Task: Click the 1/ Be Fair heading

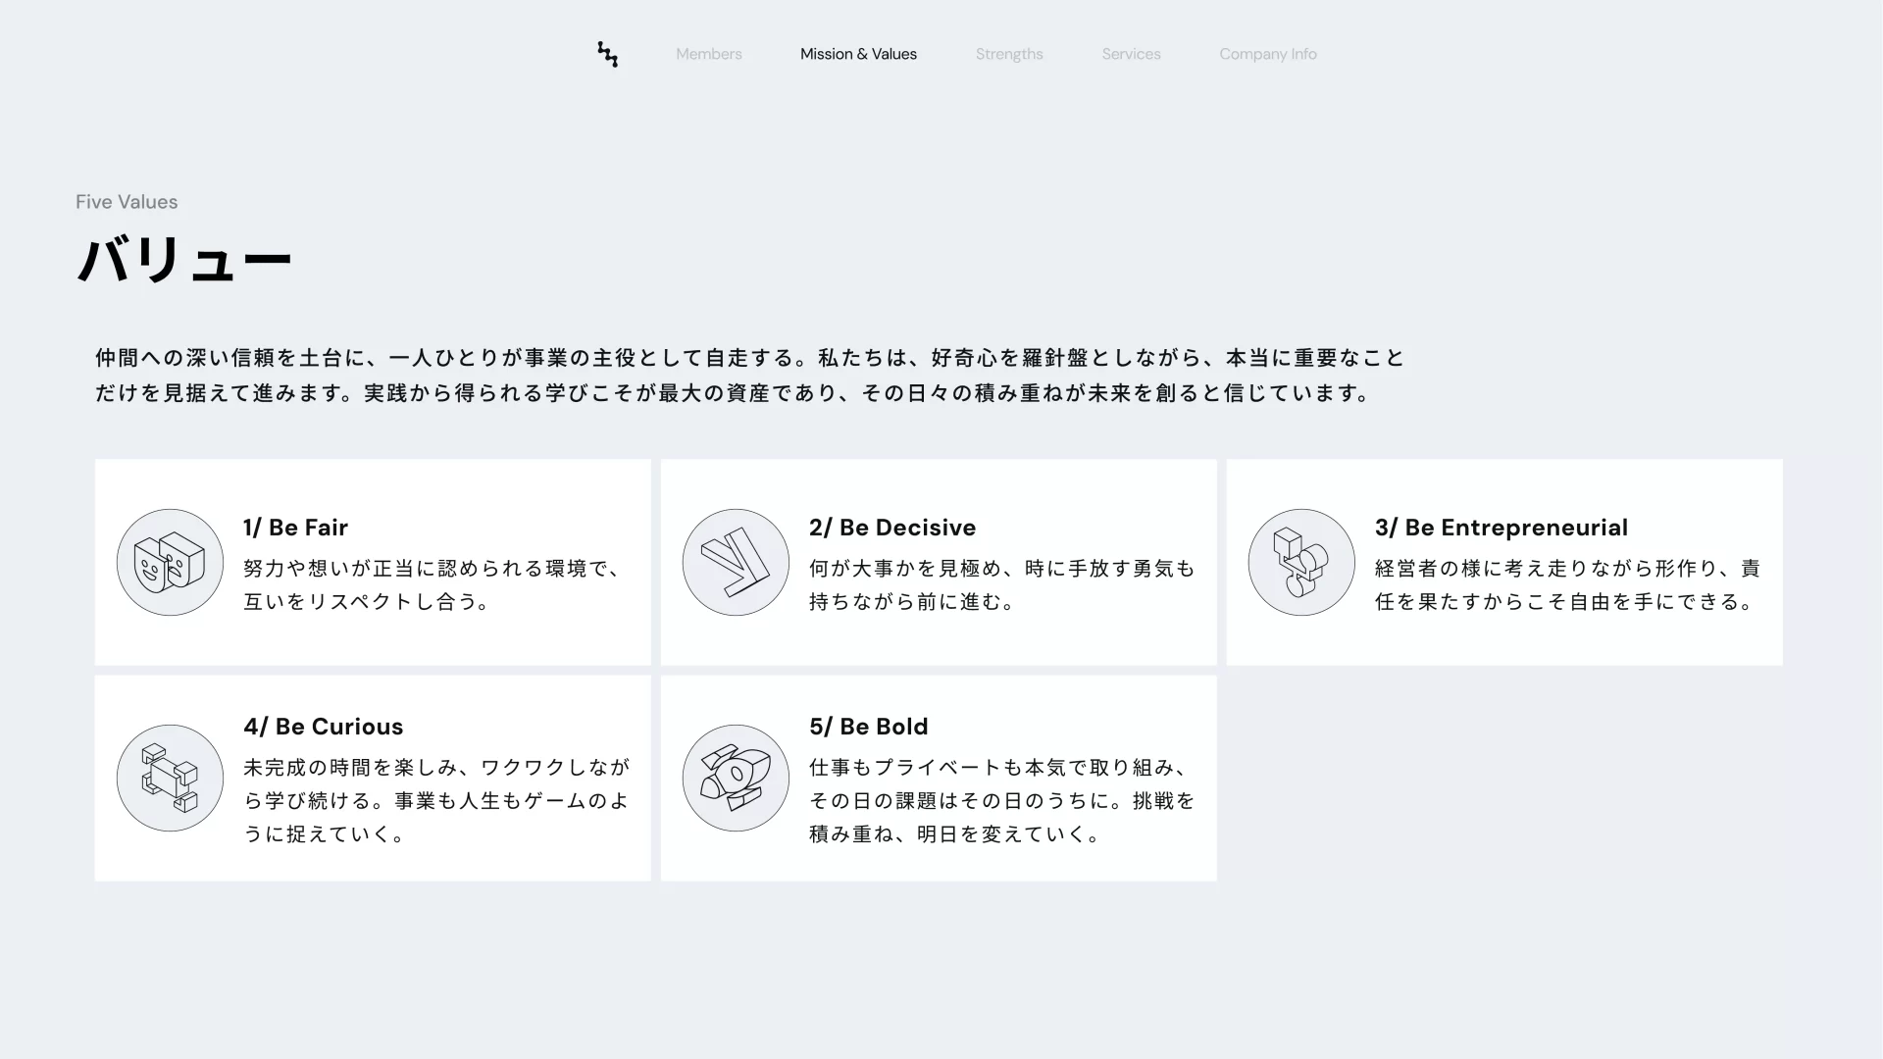Action: point(295,528)
